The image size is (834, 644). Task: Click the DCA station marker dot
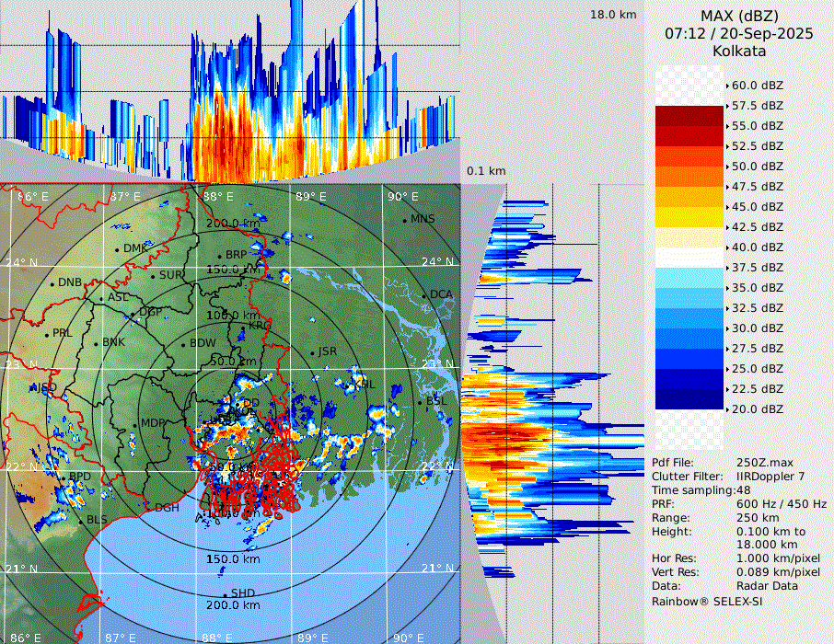tap(423, 295)
